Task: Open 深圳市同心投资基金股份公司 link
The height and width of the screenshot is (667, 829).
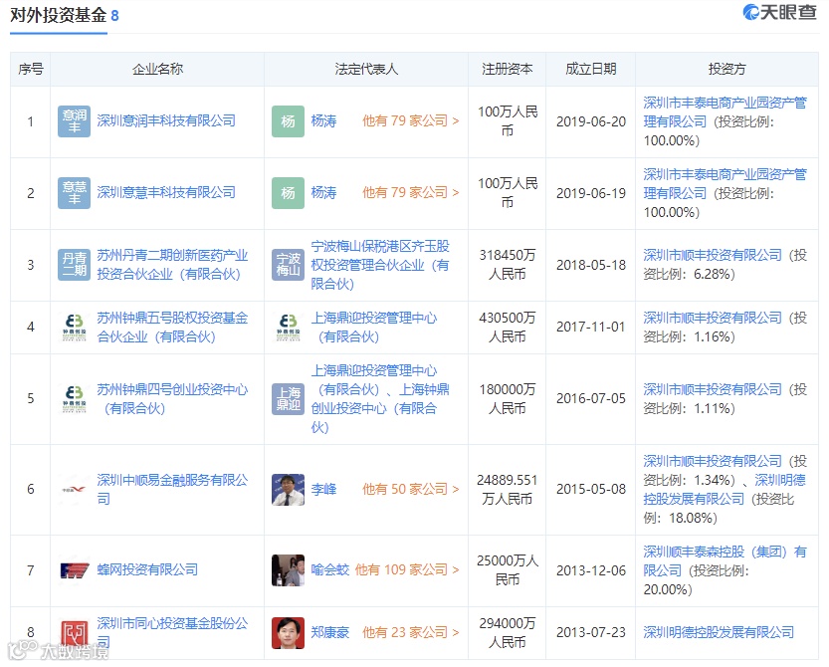Action: click(172, 632)
